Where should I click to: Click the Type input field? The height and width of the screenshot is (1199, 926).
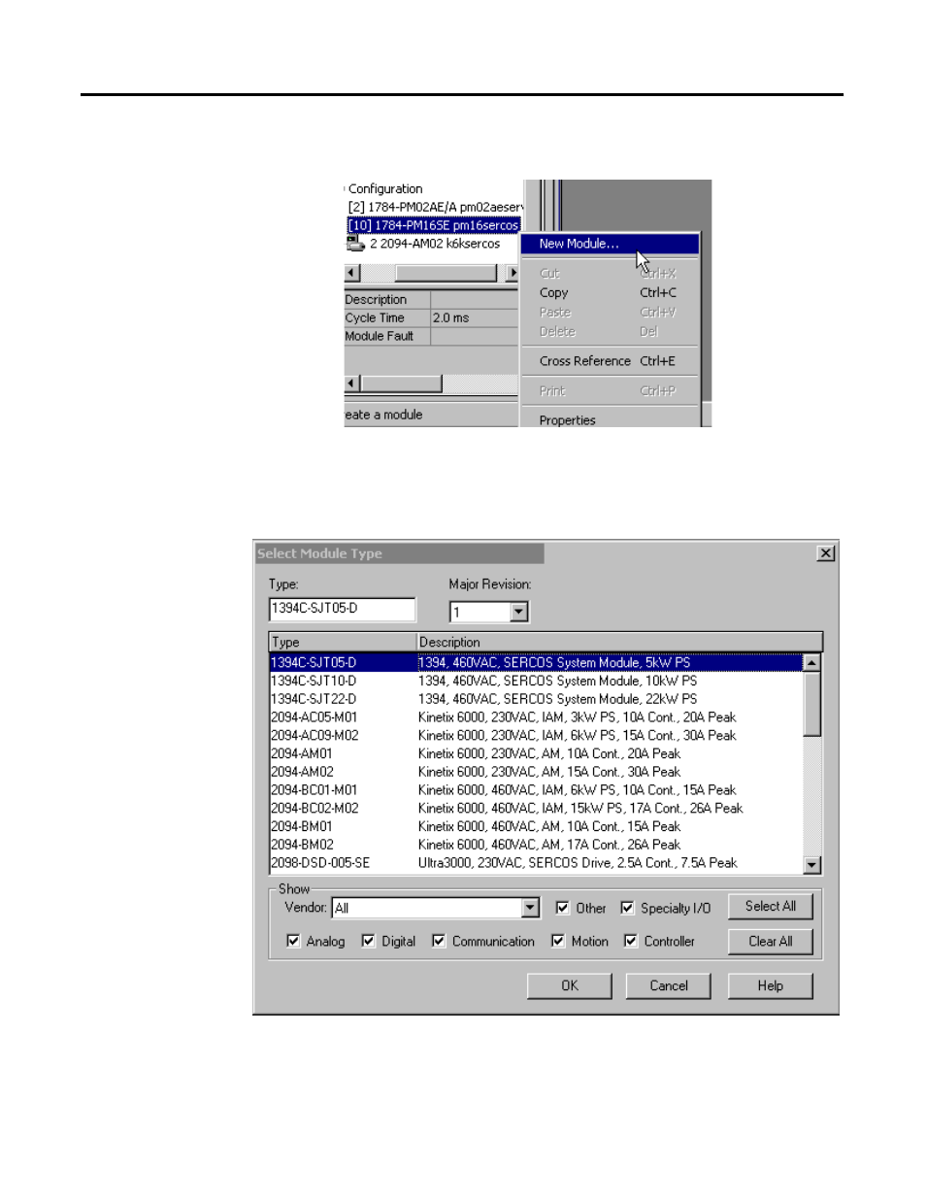coord(342,609)
